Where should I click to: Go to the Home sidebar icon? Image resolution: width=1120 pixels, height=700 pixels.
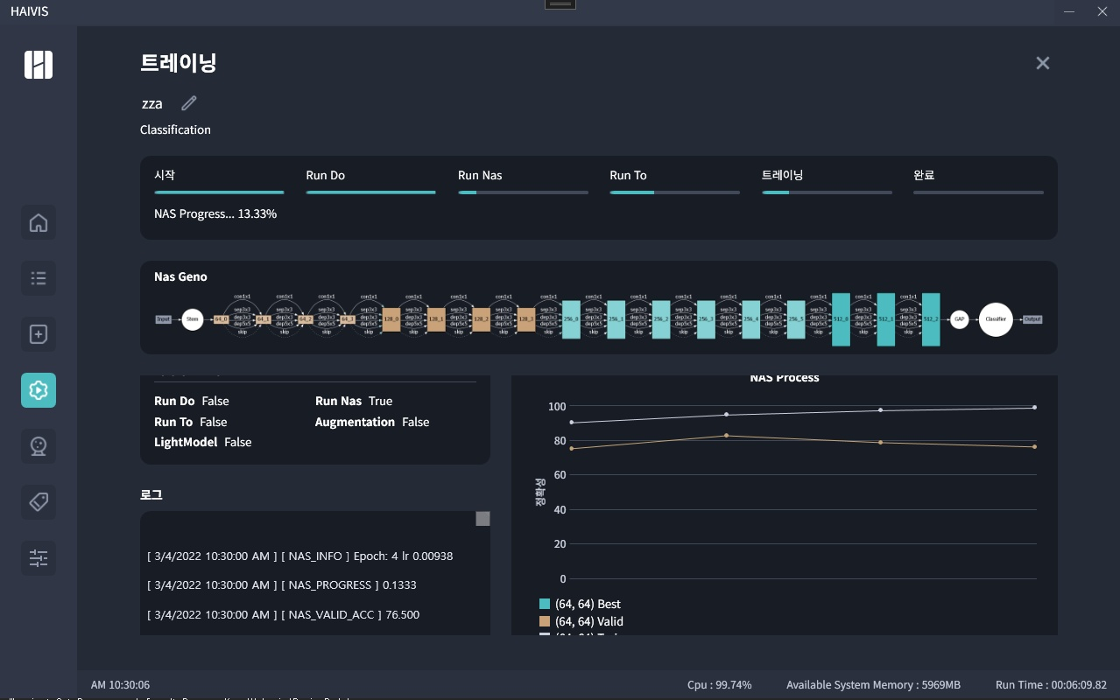point(39,222)
